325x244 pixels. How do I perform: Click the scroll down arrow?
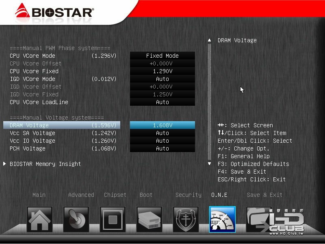pyautogui.click(x=209, y=164)
